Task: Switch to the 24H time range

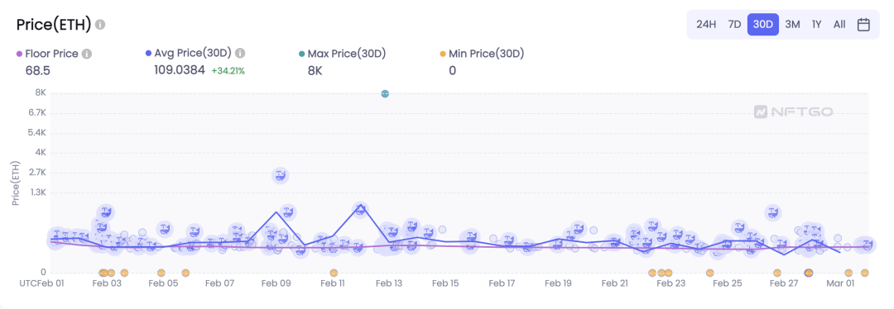Action: coord(706,25)
